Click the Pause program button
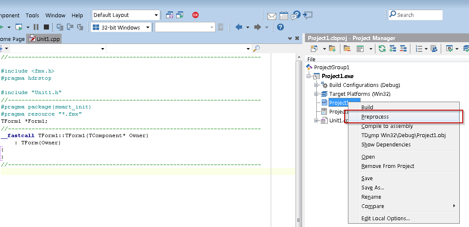The image size is (469, 227). tap(36, 27)
